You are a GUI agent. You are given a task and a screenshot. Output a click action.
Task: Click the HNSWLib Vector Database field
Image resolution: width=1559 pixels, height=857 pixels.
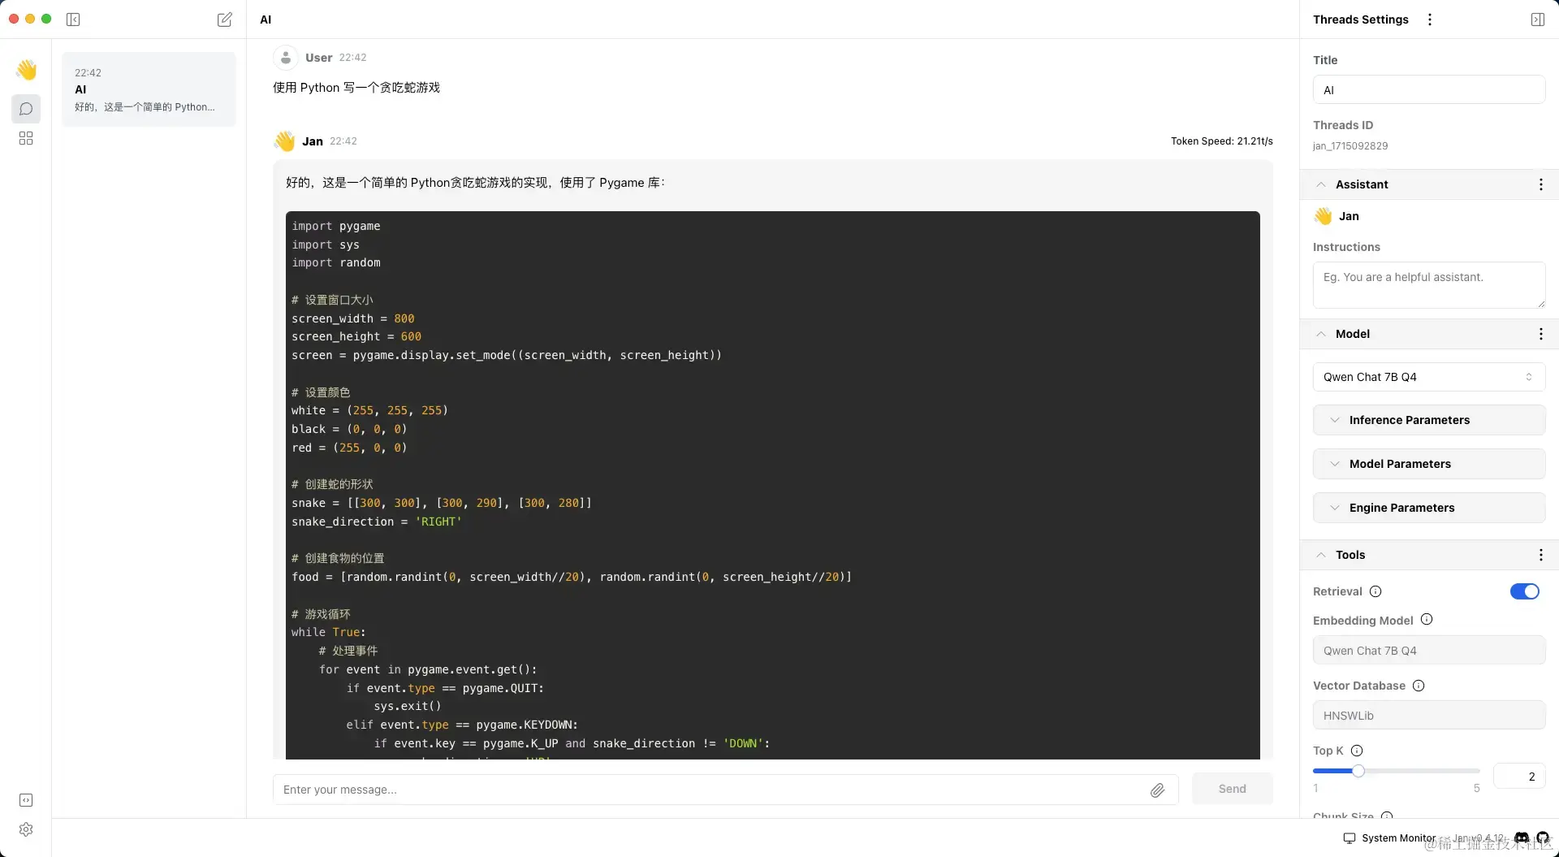click(x=1428, y=716)
